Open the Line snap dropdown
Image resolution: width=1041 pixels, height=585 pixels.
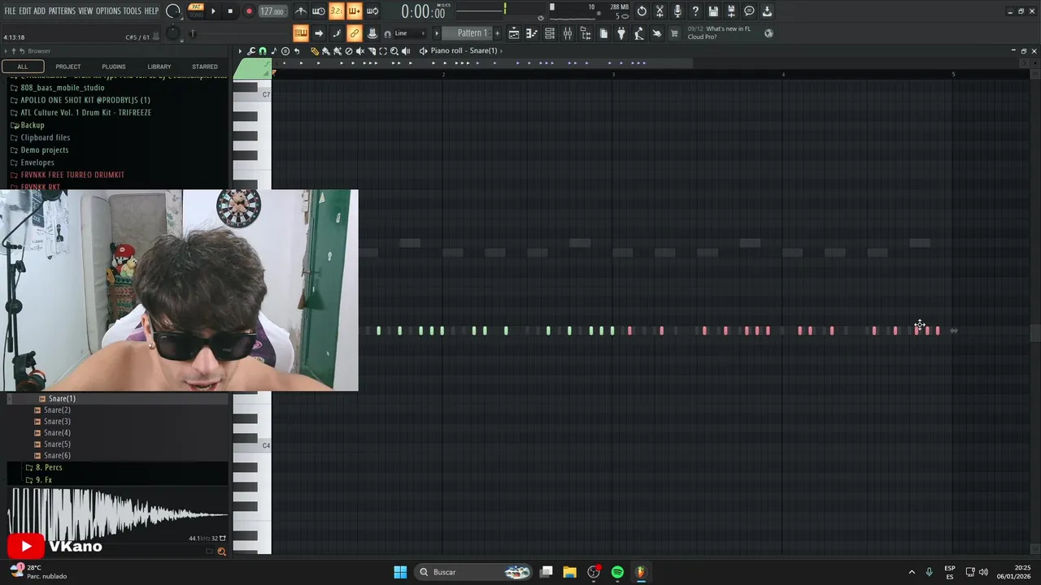pos(412,33)
